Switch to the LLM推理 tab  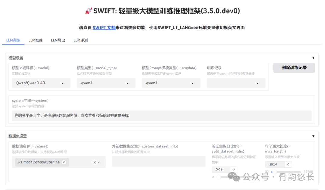pos(36,40)
